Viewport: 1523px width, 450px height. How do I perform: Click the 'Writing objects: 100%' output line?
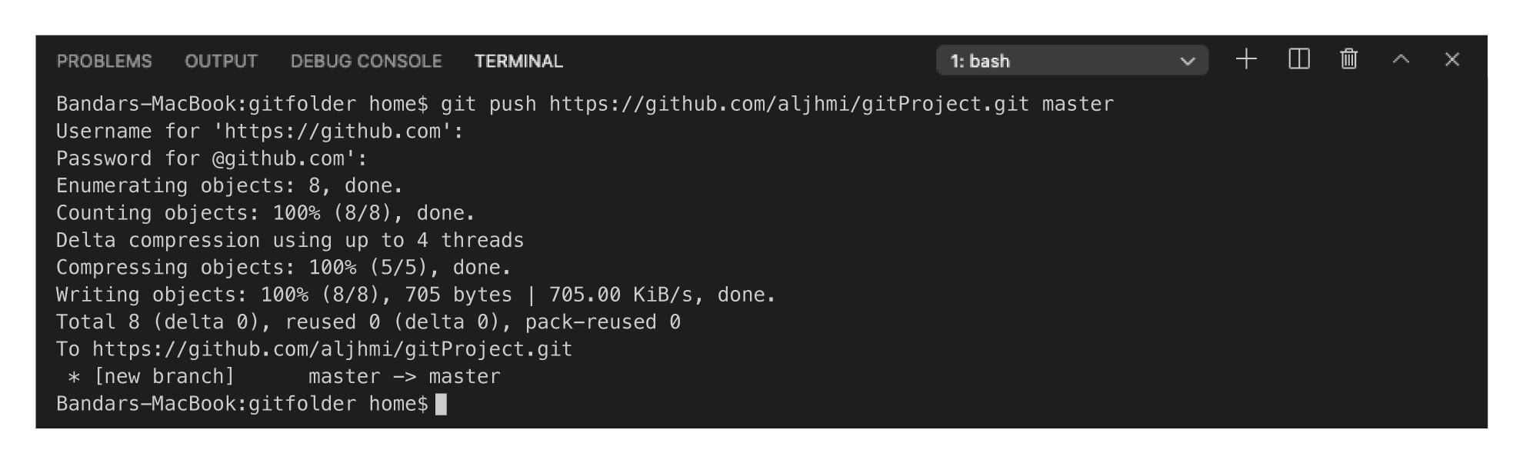415,295
